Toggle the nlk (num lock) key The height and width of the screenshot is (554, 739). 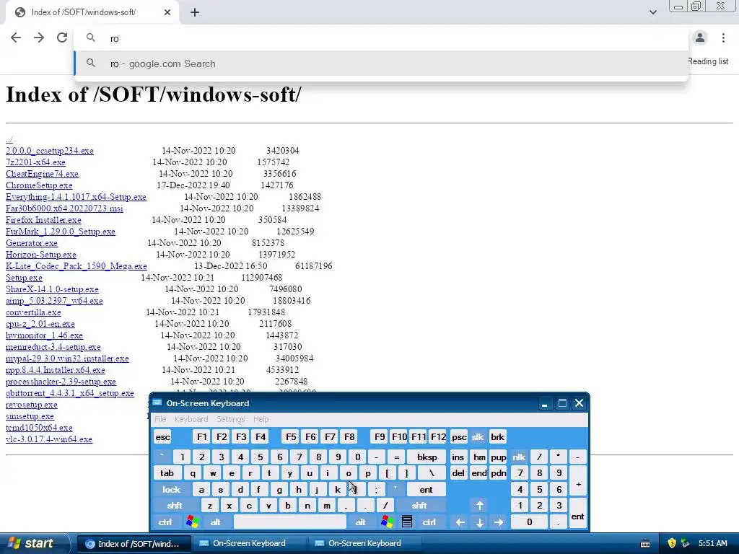tap(519, 457)
